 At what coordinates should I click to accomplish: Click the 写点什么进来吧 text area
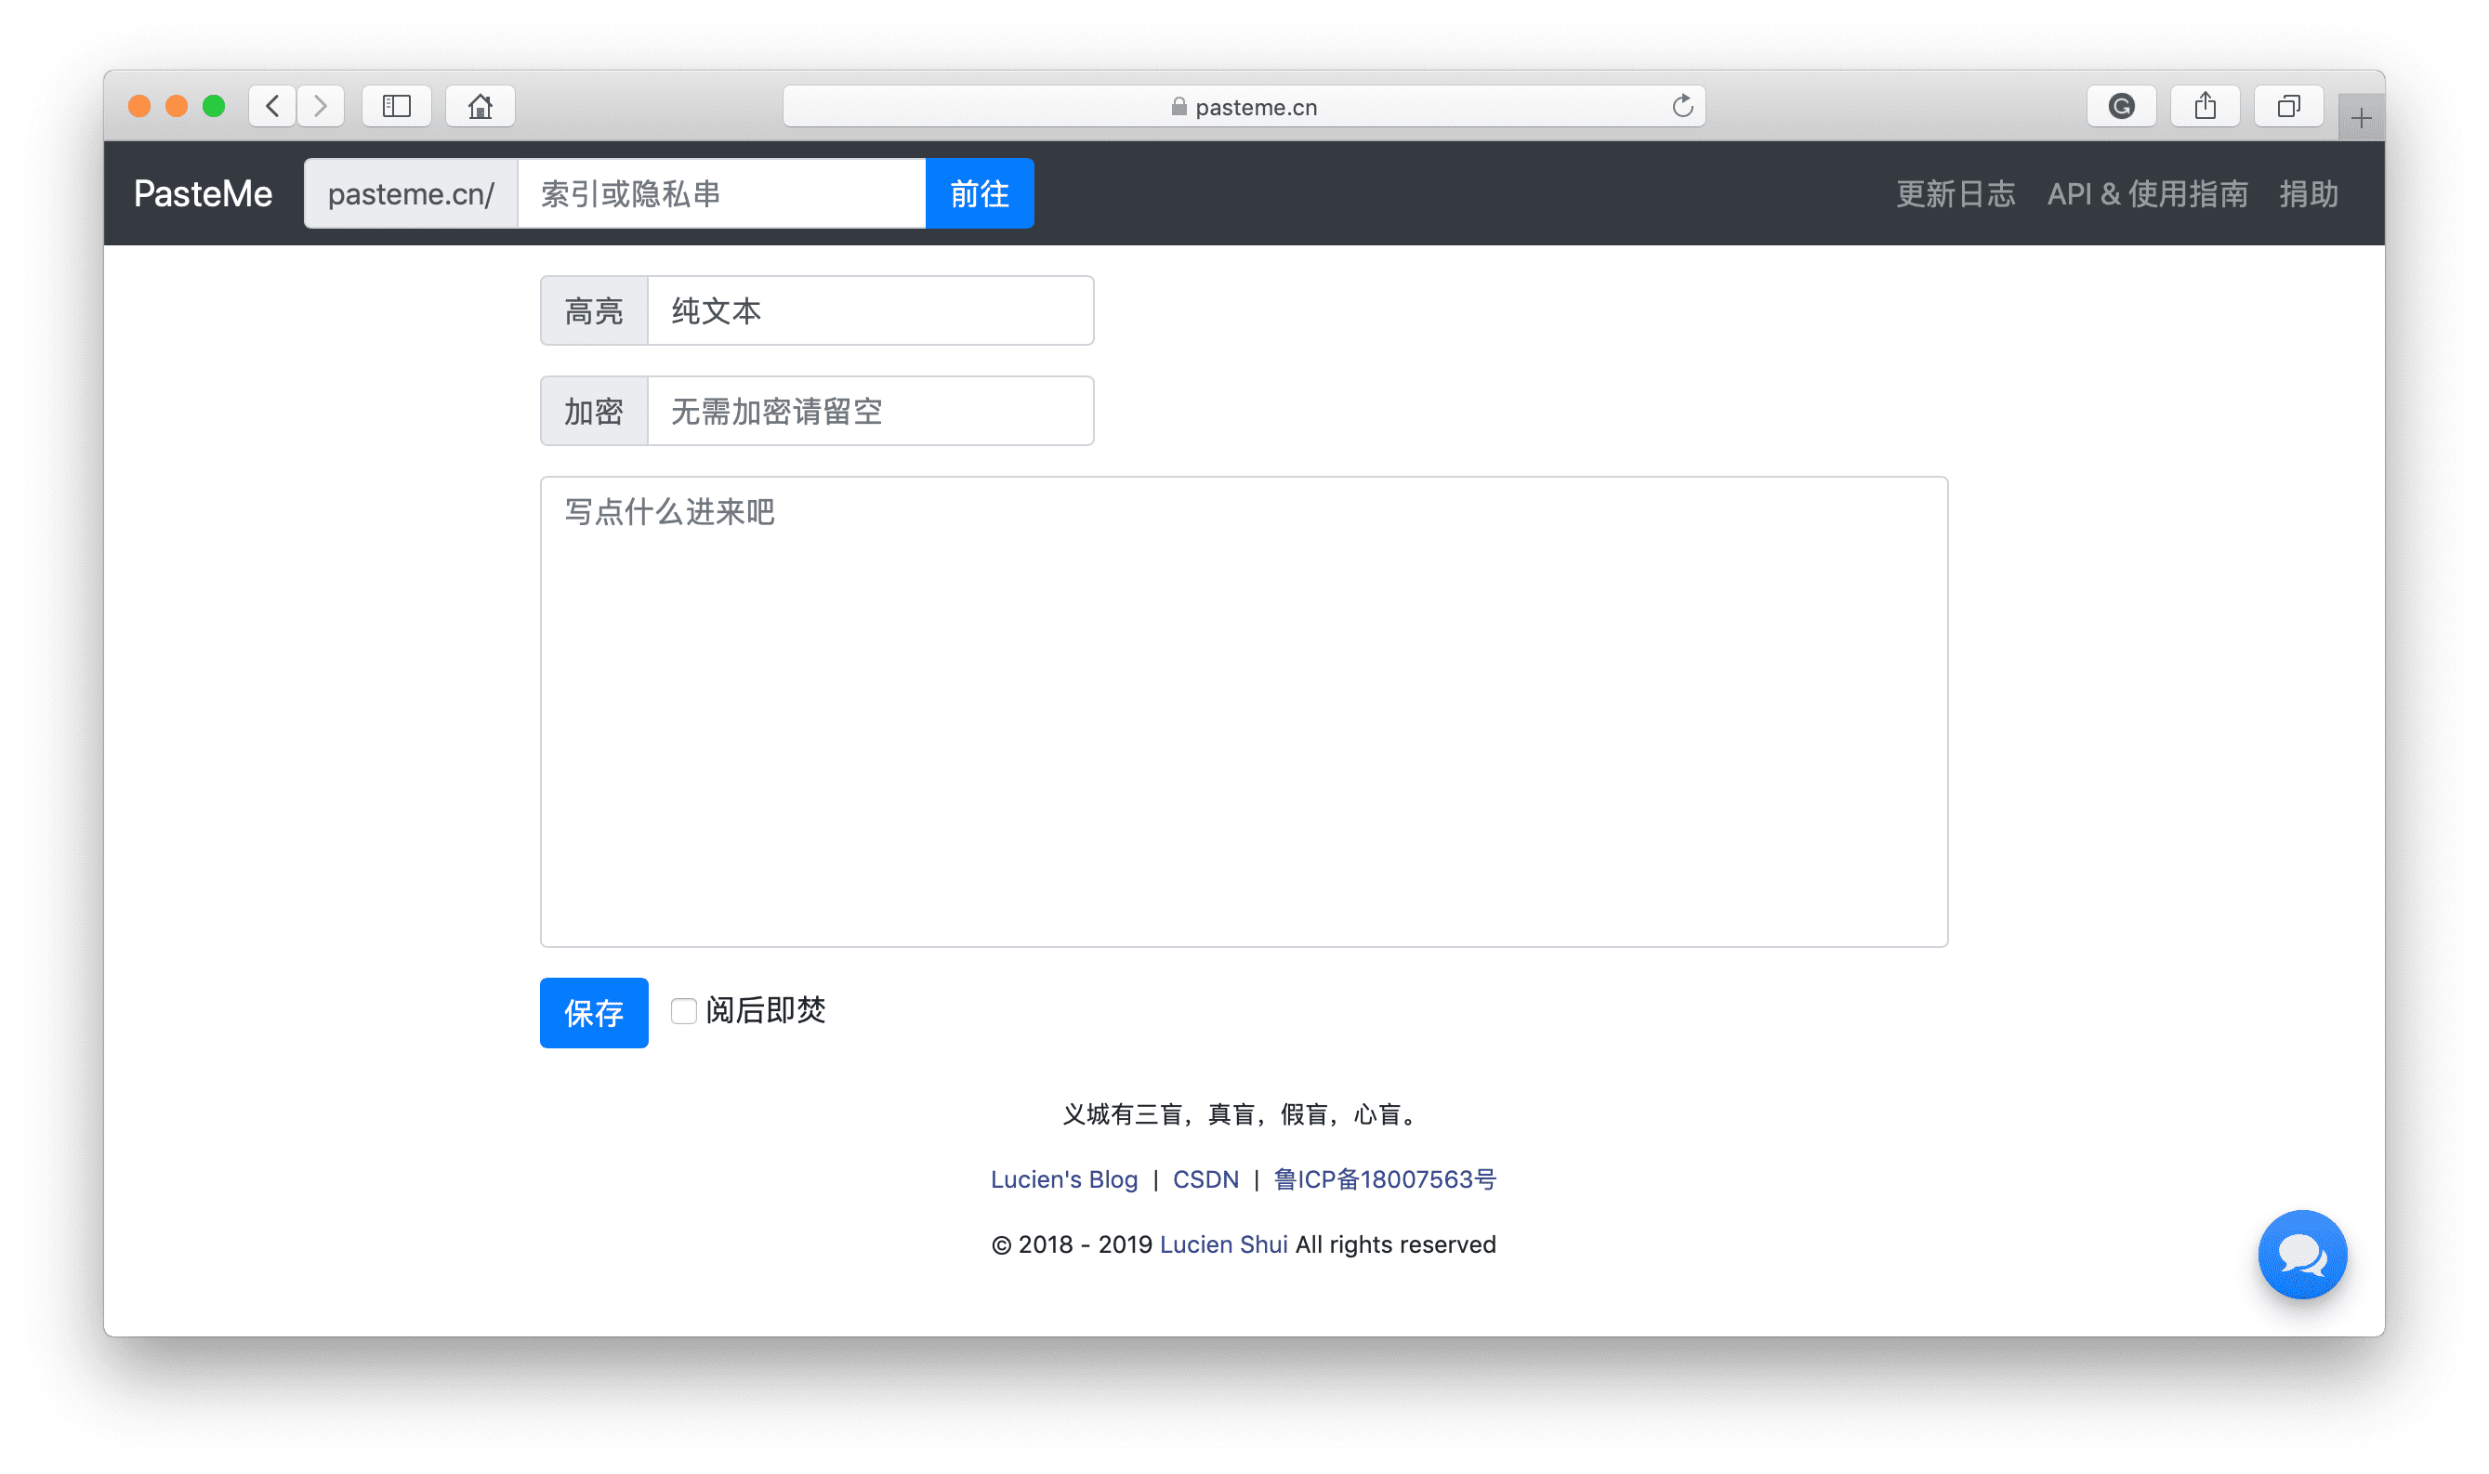pos(1244,711)
